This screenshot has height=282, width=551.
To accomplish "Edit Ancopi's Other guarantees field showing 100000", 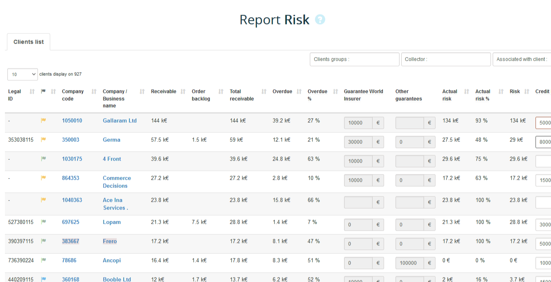I will pos(409,263).
